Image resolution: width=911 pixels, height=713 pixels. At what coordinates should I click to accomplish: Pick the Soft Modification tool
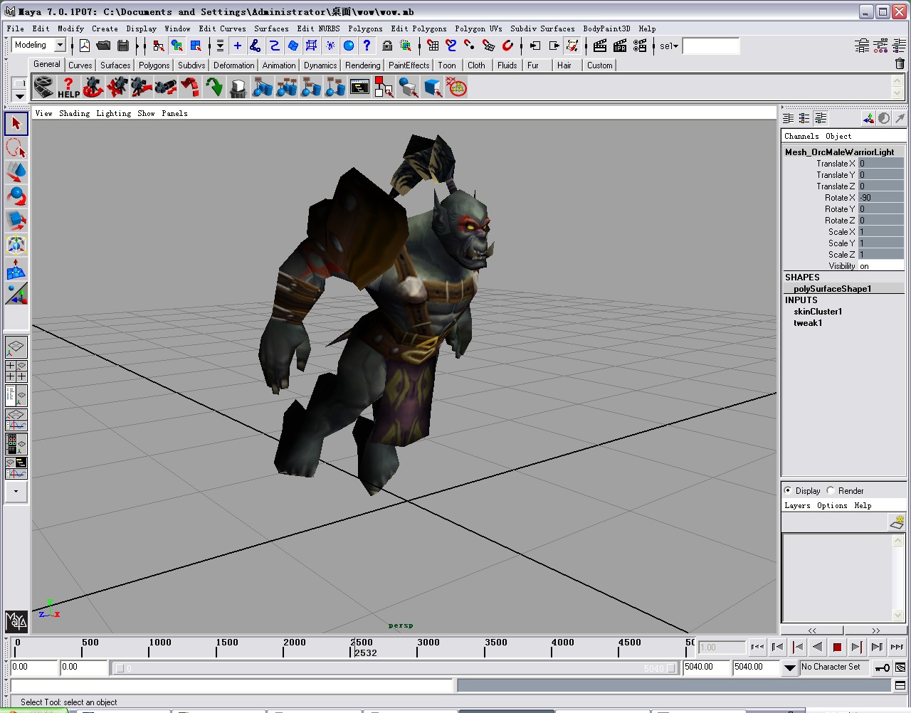pos(16,269)
